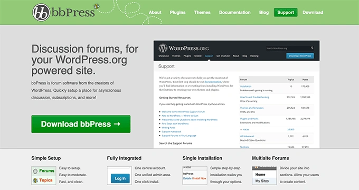The height and width of the screenshot is (190, 359).
Task: Click the Home / My Sites thumbnail
Action: pyautogui.click(x=264, y=176)
